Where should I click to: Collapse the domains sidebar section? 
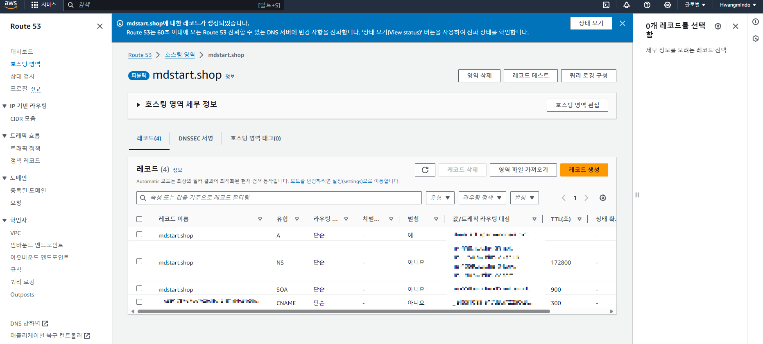point(5,178)
